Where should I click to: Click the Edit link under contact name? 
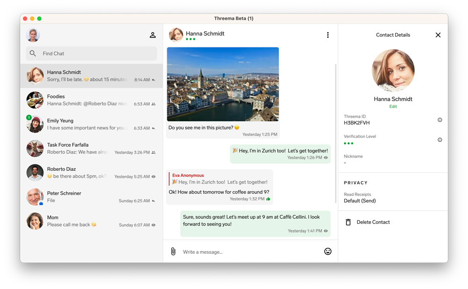coord(393,106)
